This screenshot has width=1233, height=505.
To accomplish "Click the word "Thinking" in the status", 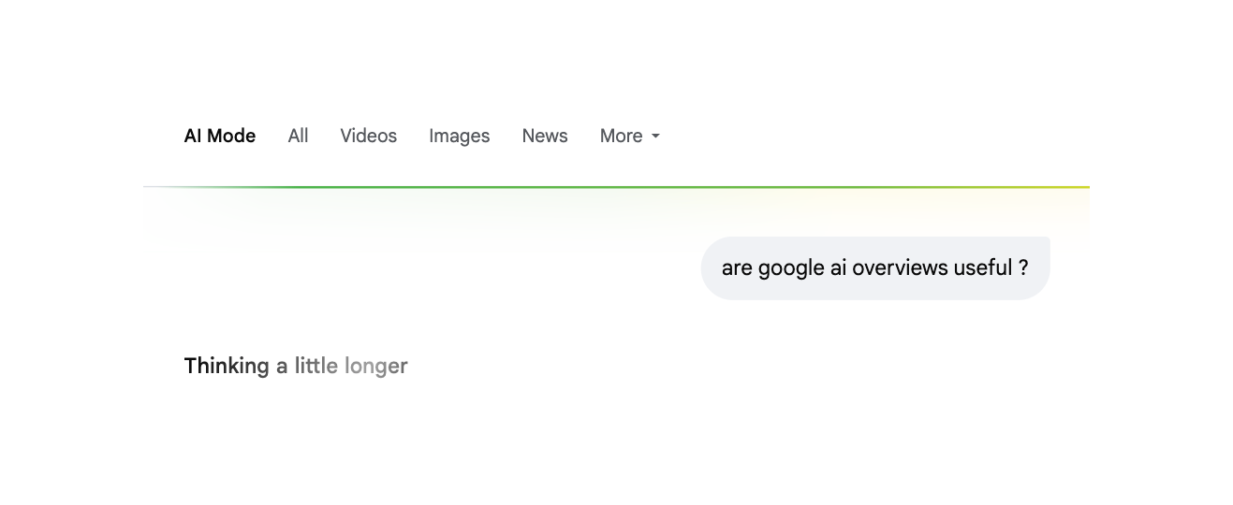I will (x=227, y=366).
